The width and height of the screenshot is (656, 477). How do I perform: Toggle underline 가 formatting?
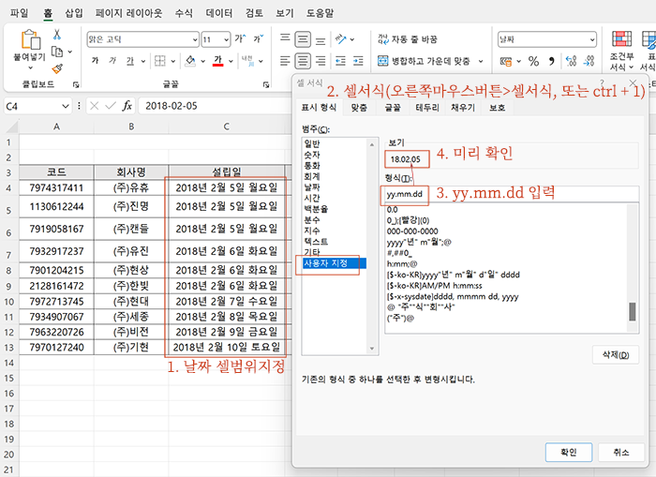tap(130, 61)
